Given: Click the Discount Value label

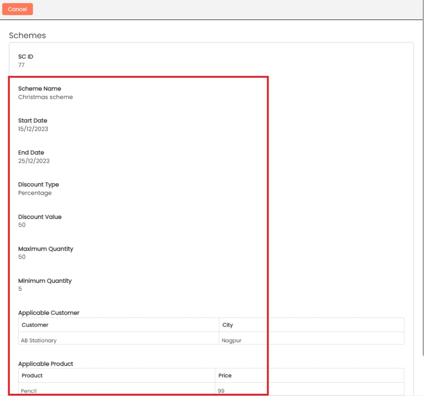Looking at the screenshot, I should [x=40, y=217].
